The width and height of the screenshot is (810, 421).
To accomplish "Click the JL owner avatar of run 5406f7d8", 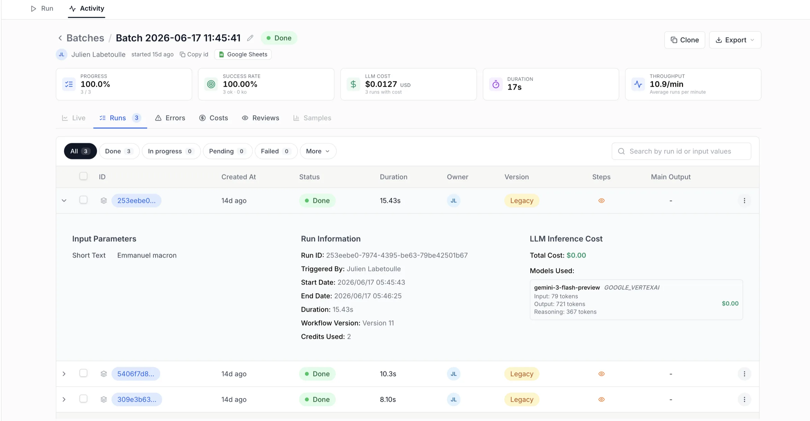I will coord(454,374).
